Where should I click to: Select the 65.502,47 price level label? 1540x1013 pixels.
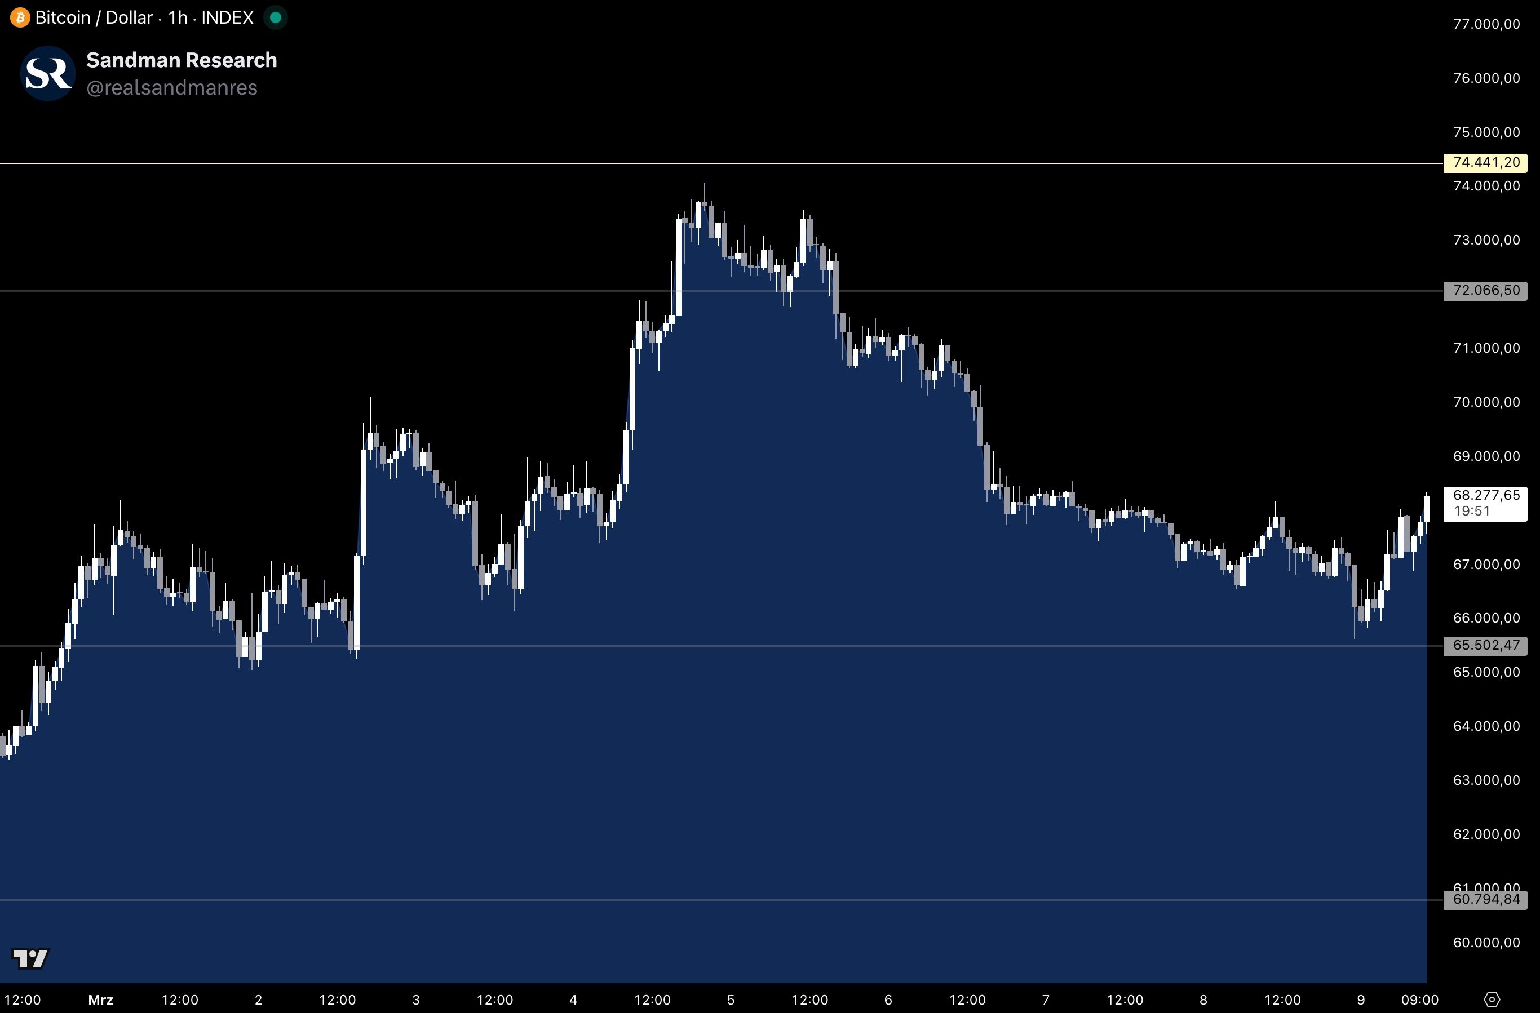coord(1486,645)
